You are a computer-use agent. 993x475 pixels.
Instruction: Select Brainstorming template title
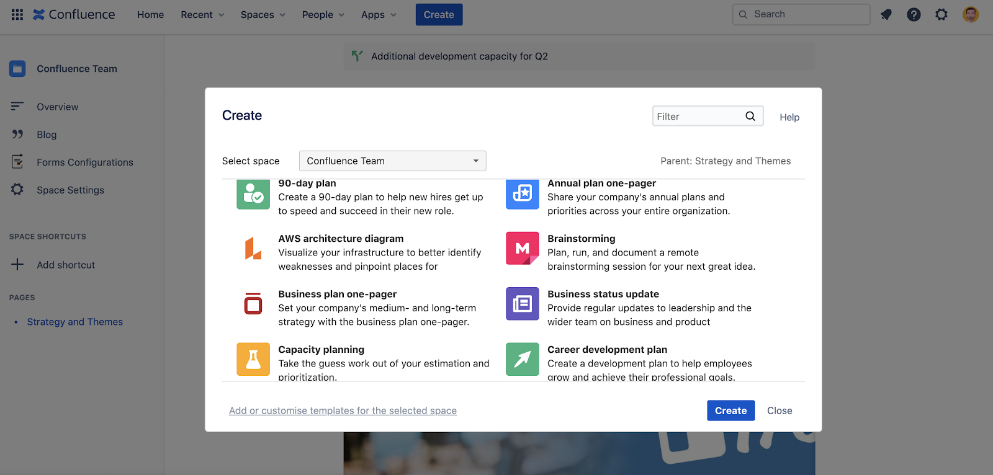click(582, 239)
